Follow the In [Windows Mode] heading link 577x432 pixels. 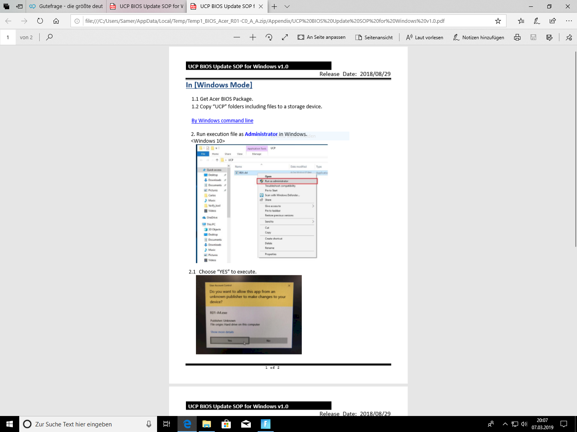click(219, 85)
